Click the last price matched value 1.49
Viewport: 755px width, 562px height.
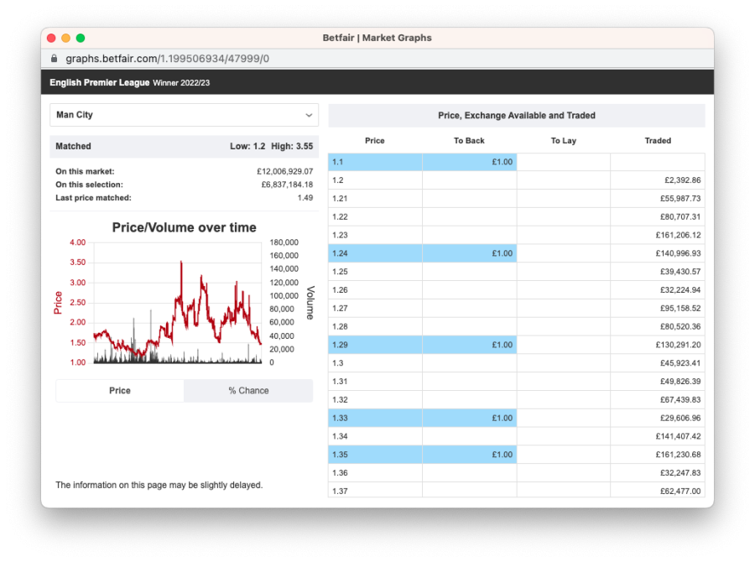tap(305, 198)
